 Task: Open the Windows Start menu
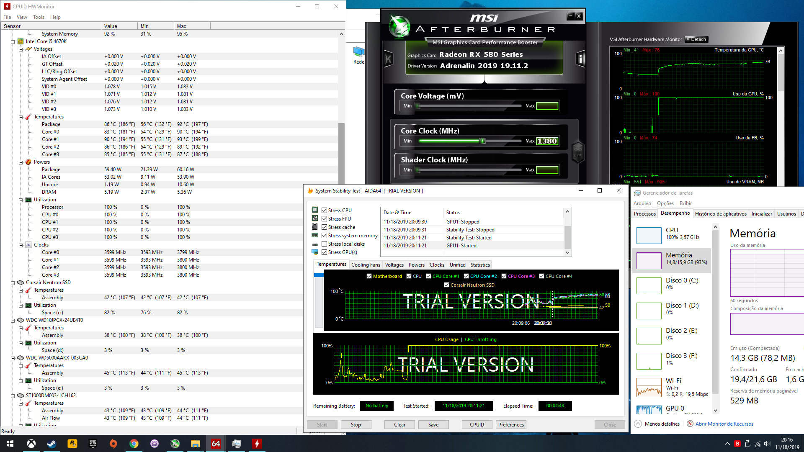[10, 444]
